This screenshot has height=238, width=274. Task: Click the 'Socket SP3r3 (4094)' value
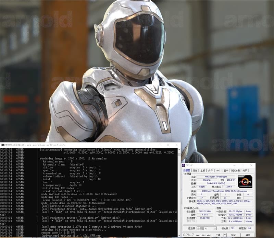point(216,183)
